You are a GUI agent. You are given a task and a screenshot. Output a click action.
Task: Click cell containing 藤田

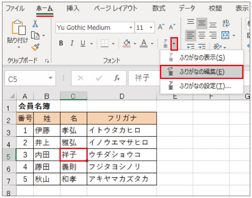click(46, 167)
